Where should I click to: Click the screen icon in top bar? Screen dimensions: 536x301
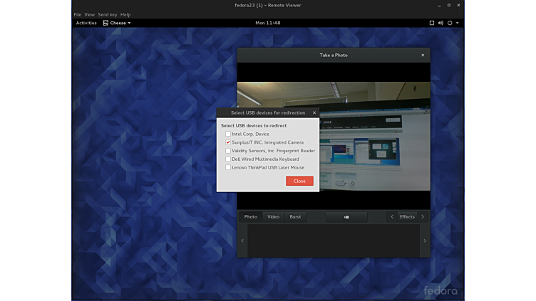(x=431, y=23)
